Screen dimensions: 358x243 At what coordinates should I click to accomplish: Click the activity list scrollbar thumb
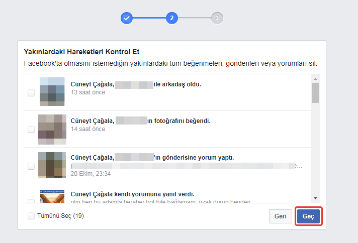point(315,93)
